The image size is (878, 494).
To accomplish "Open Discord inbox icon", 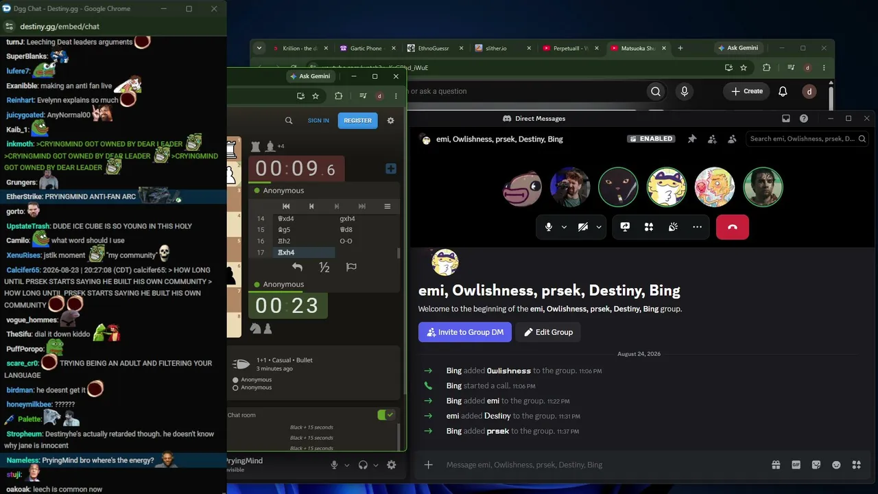I will pyautogui.click(x=786, y=118).
